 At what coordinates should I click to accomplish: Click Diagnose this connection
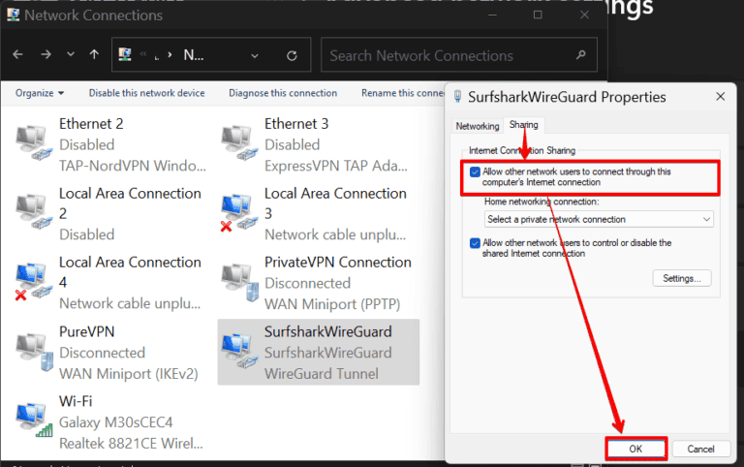283,93
